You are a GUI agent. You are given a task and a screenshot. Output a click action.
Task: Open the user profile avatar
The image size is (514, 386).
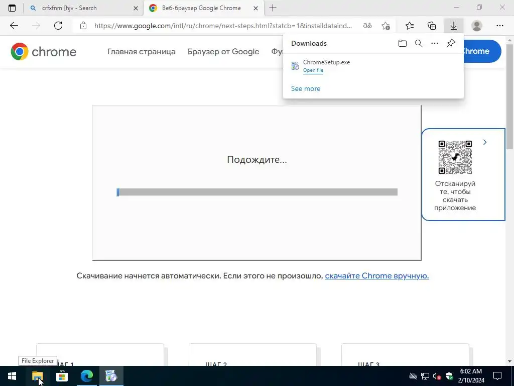coord(477,26)
